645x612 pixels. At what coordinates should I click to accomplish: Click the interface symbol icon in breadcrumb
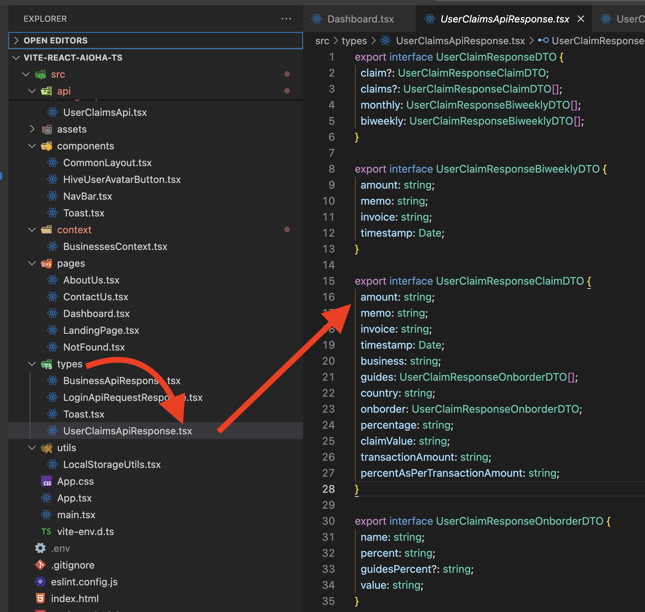pyautogui.click(x=543, y=40)
